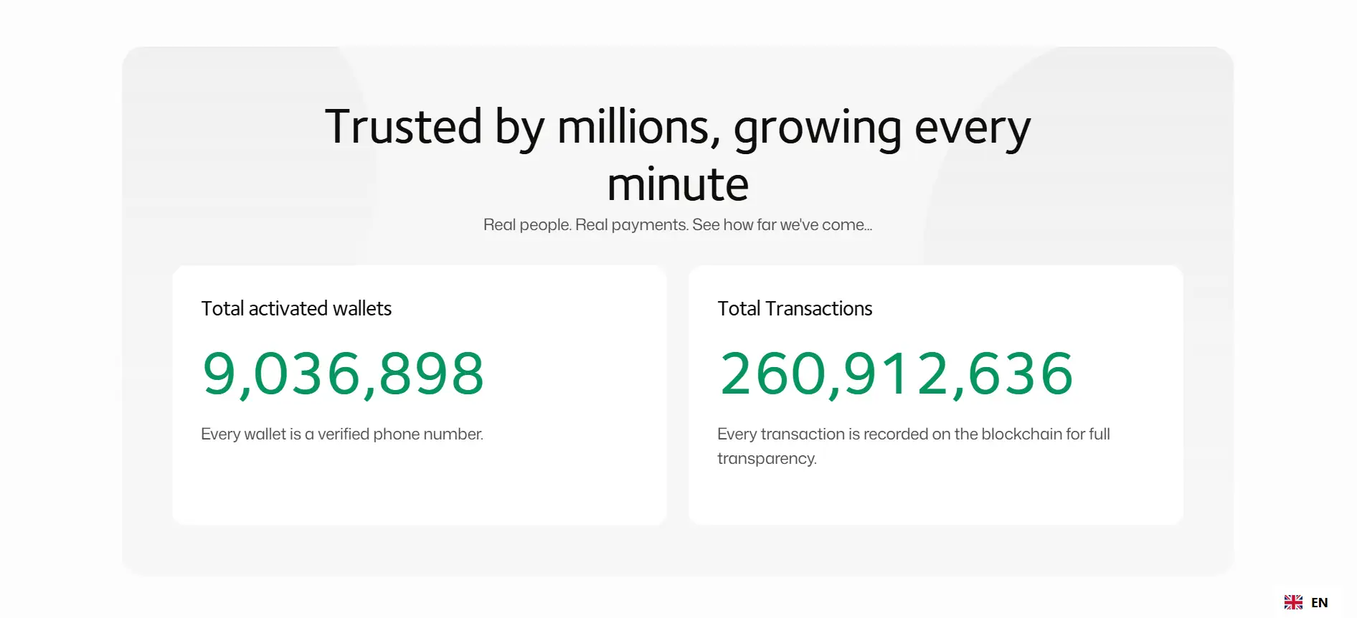
Task: Click the UK flag language icon
Action: pyautogui.click(x=1293, y=602)
